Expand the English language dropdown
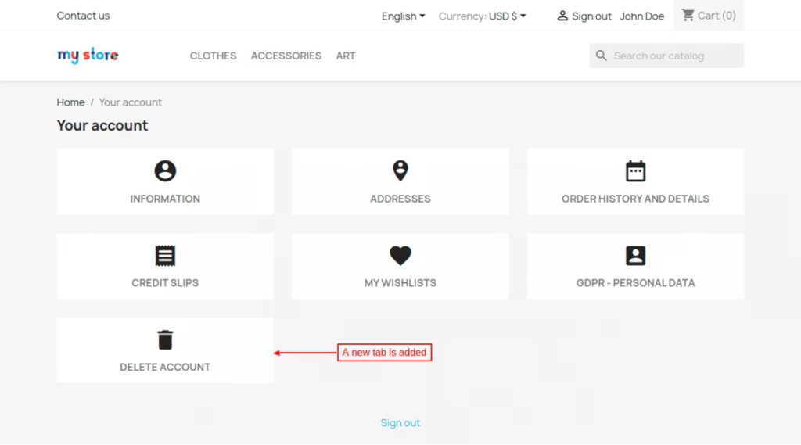This screenshot has height=445, width=801. click(x=403, y=16)
